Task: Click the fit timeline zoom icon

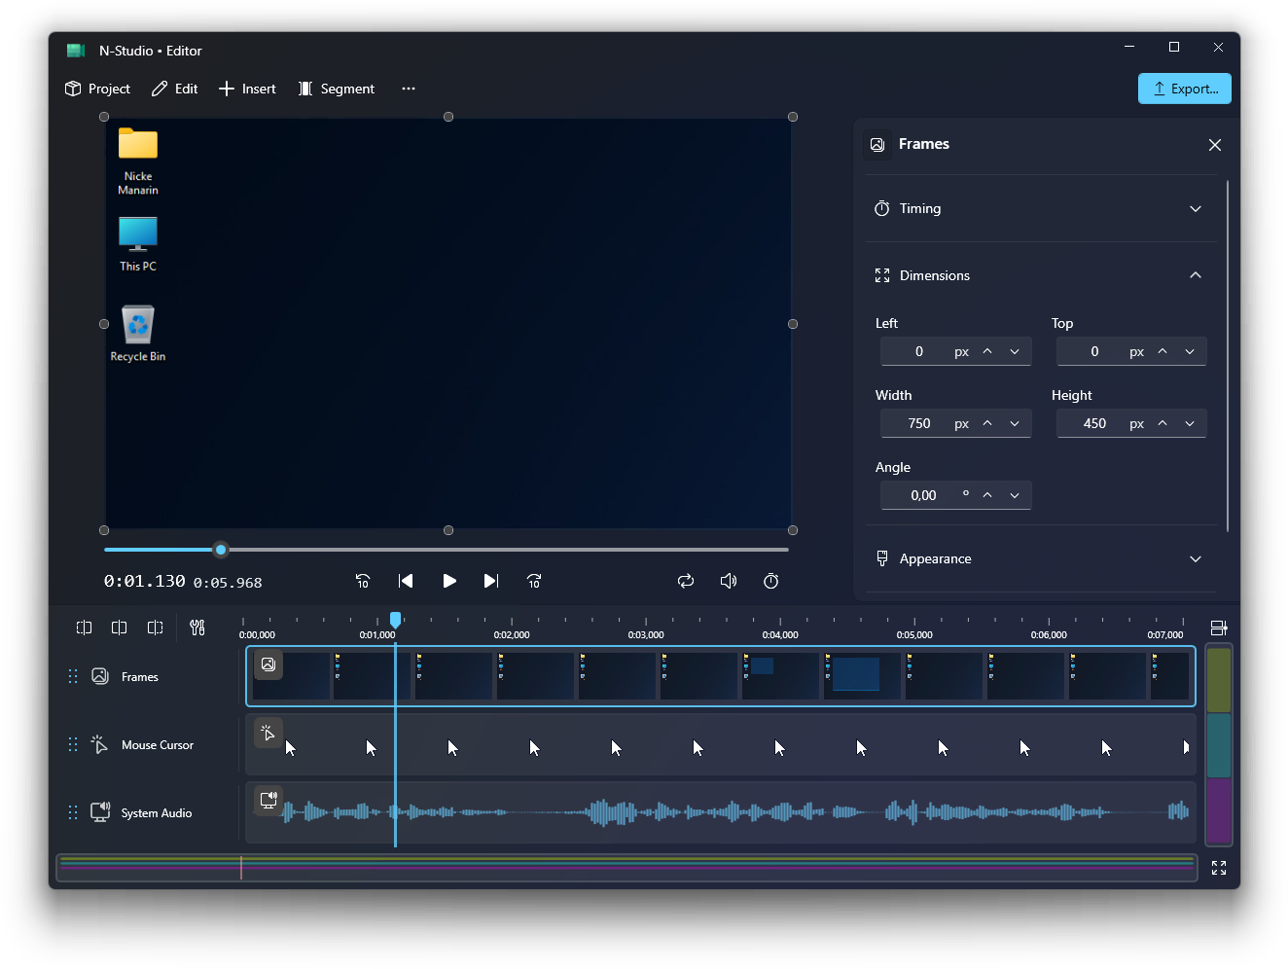Action: [1219, 868]
